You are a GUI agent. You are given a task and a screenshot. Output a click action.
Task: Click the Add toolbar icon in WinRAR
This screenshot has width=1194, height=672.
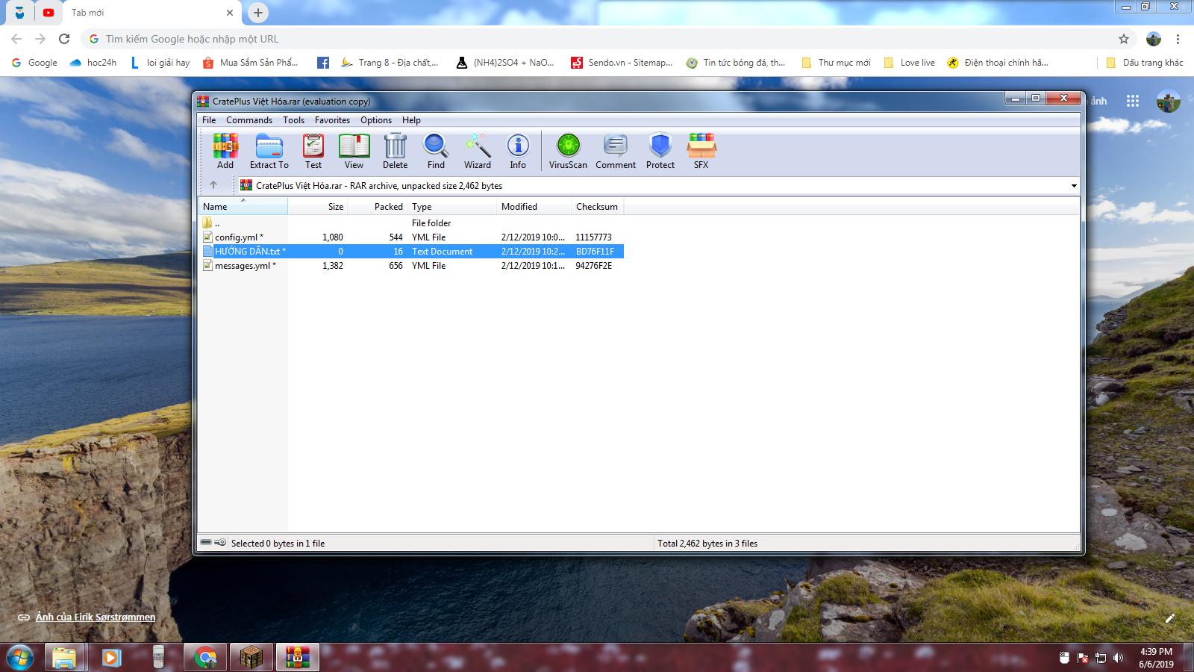click(x=225, y=151)
